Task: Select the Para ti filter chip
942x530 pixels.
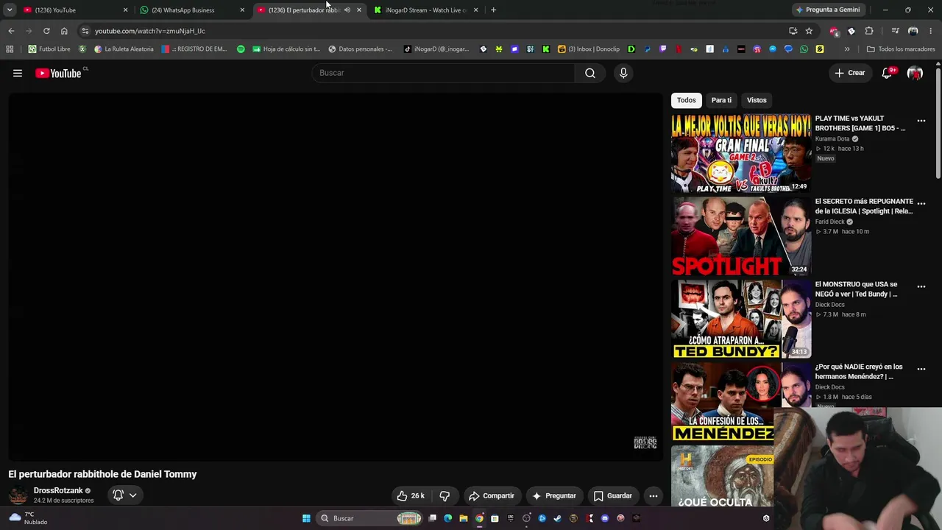Action: tap(721, 100)
